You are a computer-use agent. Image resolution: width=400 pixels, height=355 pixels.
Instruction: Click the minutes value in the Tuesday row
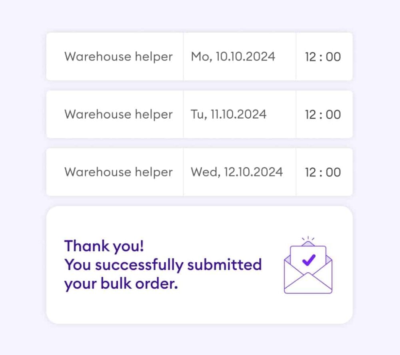[x=333, y=115]
